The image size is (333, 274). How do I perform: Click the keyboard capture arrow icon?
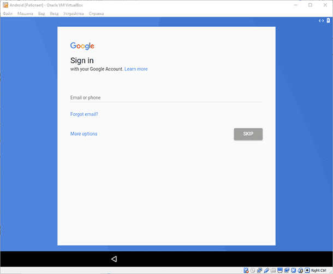307,270
